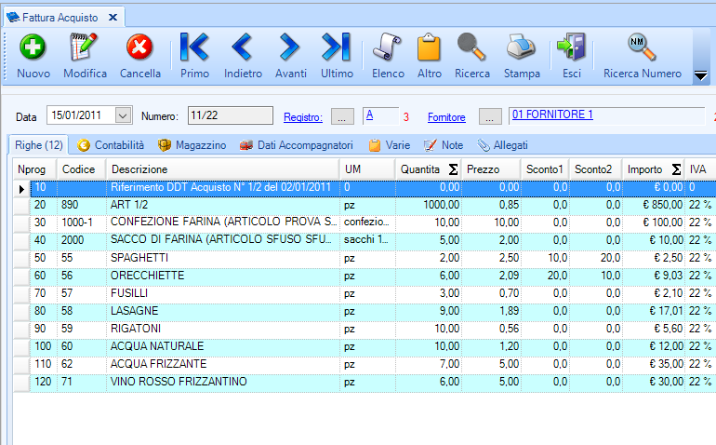The width and height of the screenshot is (716, 445).
Task: Go back with Indietro arrow
Action: click(243, 47)
